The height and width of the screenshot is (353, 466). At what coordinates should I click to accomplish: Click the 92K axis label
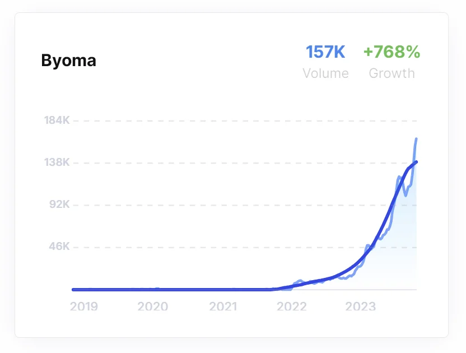59,205
